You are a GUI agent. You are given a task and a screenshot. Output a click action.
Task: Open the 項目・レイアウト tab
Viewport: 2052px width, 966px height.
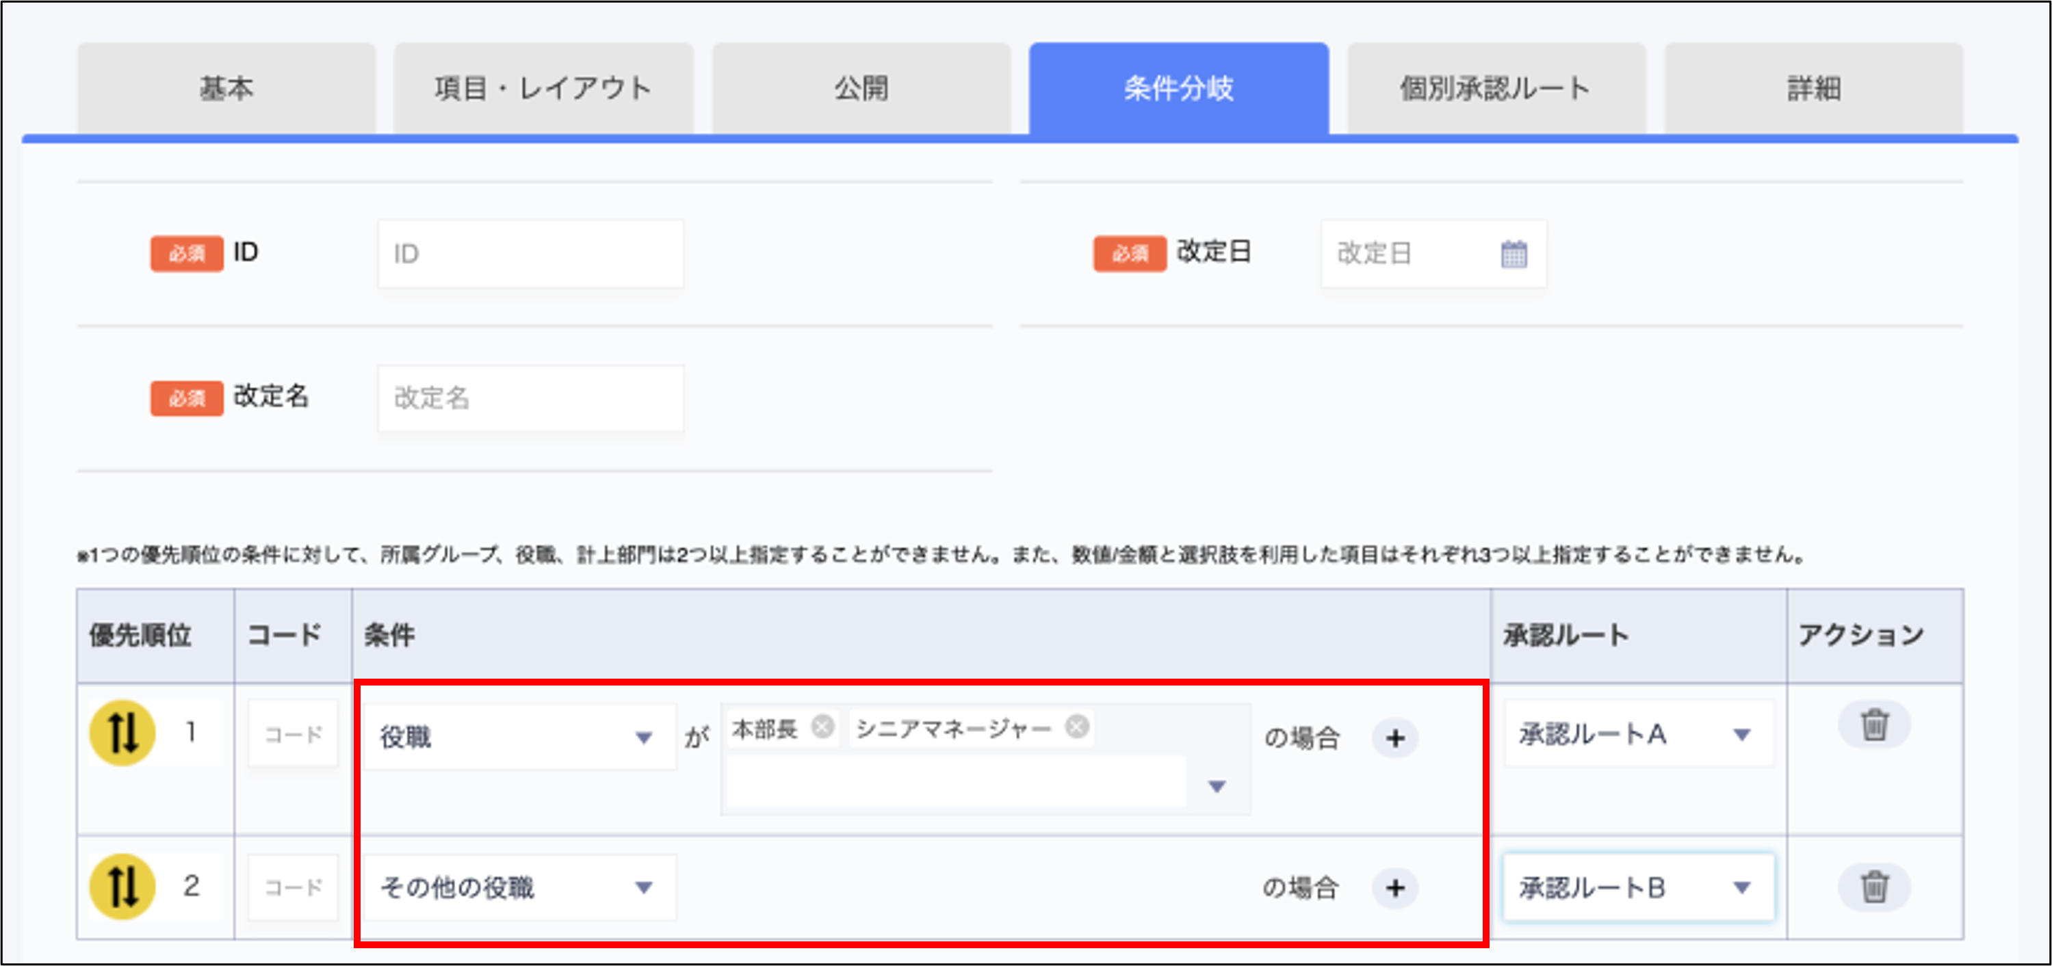(x=543, y=88)
